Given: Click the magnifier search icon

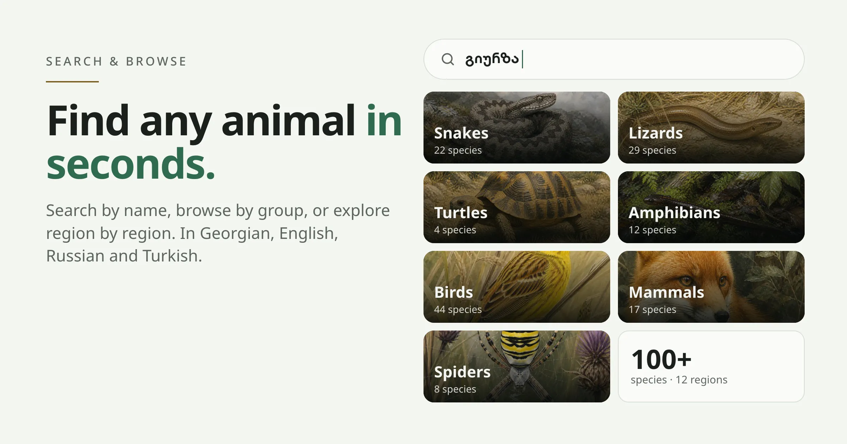Looking at the screenshot, I should tap(448, 59).
